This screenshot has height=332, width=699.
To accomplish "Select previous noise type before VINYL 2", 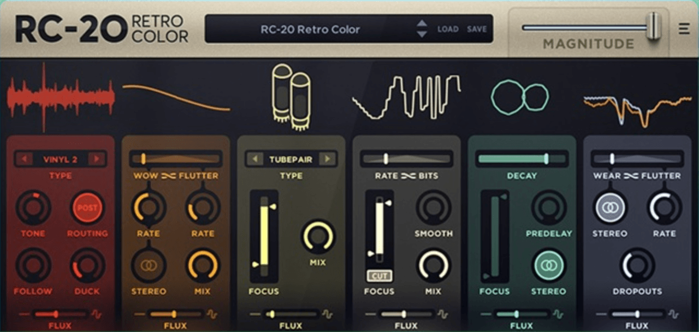I will click(x=24, y=159).
